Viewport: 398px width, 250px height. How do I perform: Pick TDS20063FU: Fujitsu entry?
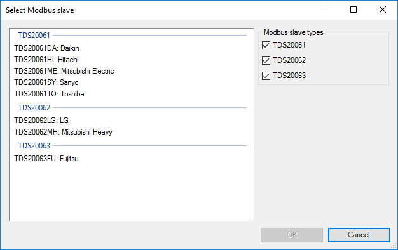pyautogui.click(x=46, y=159)
